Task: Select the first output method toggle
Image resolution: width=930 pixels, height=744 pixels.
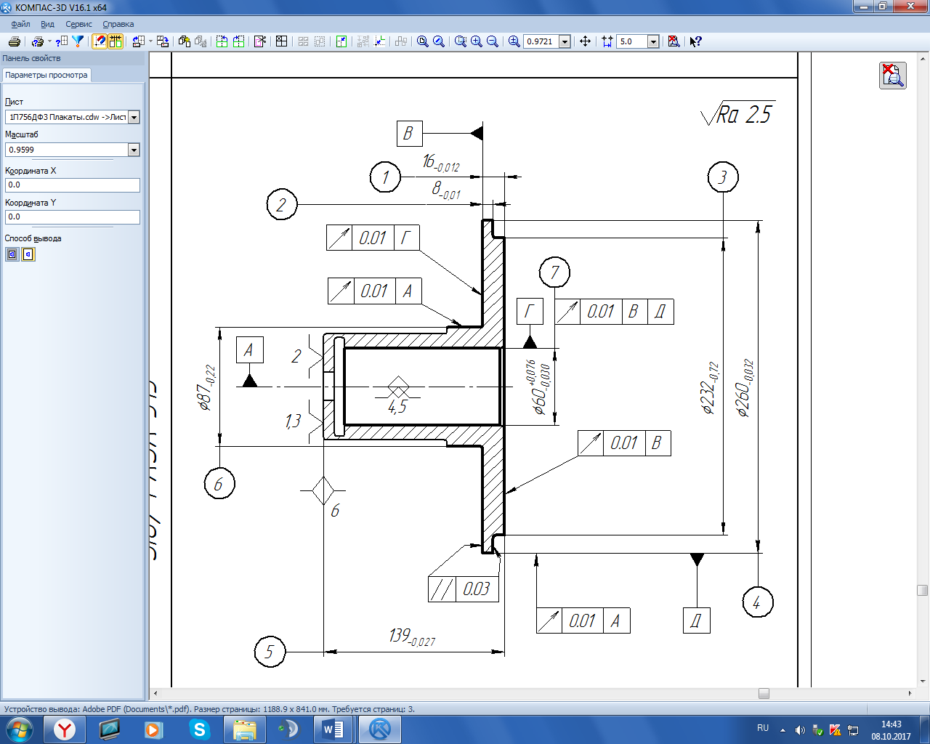Action: click(x=12, y=254)
